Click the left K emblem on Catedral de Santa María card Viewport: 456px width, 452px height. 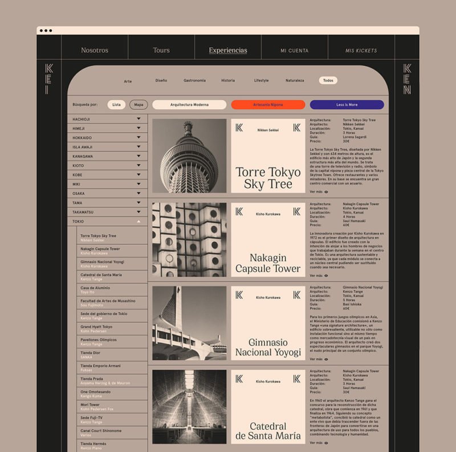pyautogui.click(x=239, y=379)
